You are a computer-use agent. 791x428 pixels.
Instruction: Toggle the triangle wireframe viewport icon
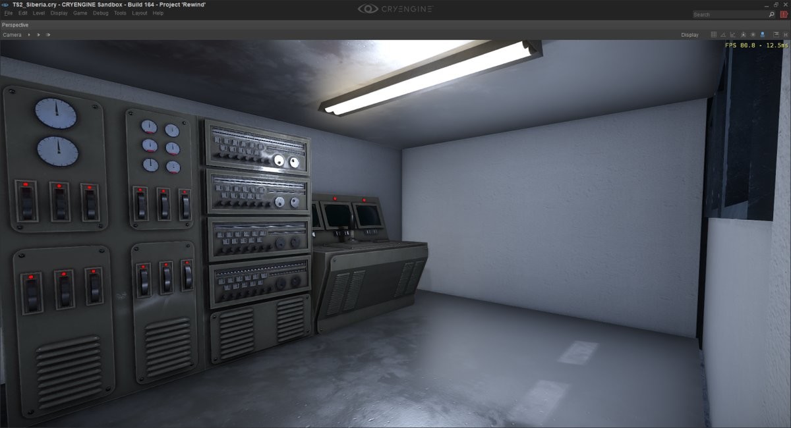[x=723, y=35]
